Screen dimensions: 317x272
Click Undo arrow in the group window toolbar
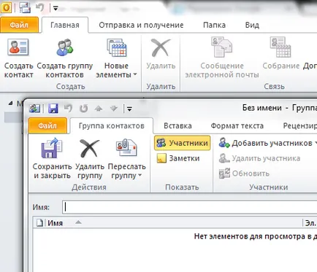point(69,108)
